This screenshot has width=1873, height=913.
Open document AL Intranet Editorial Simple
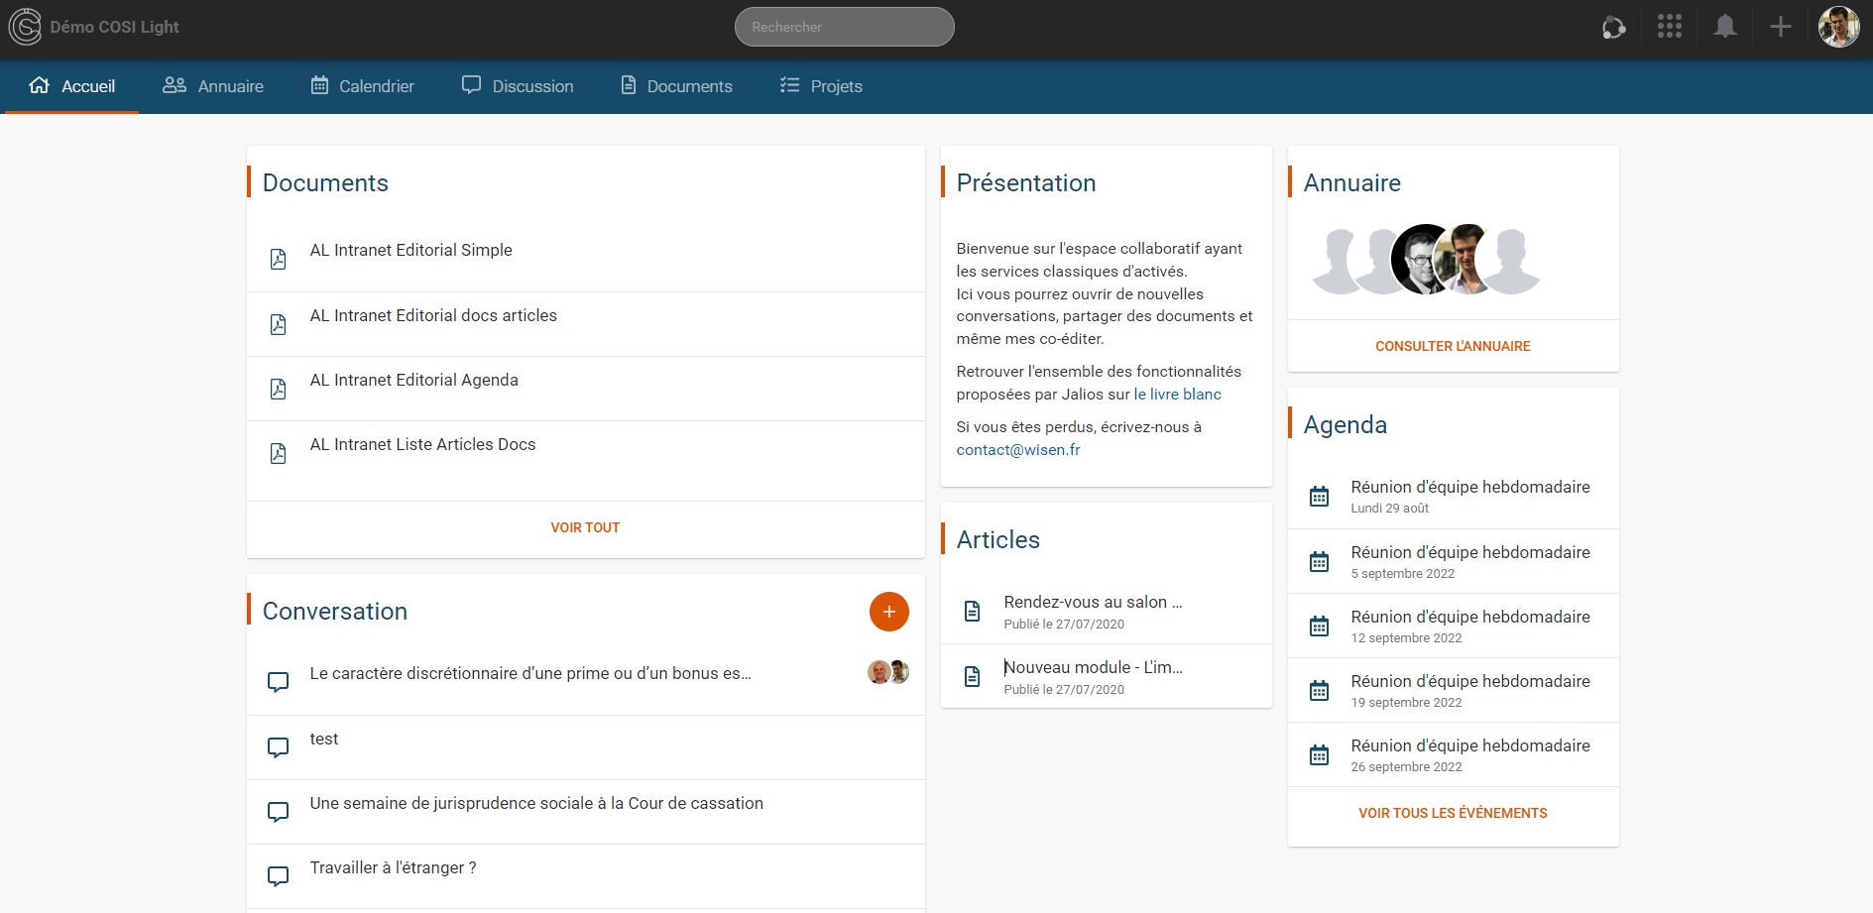(x=411, y=250)
